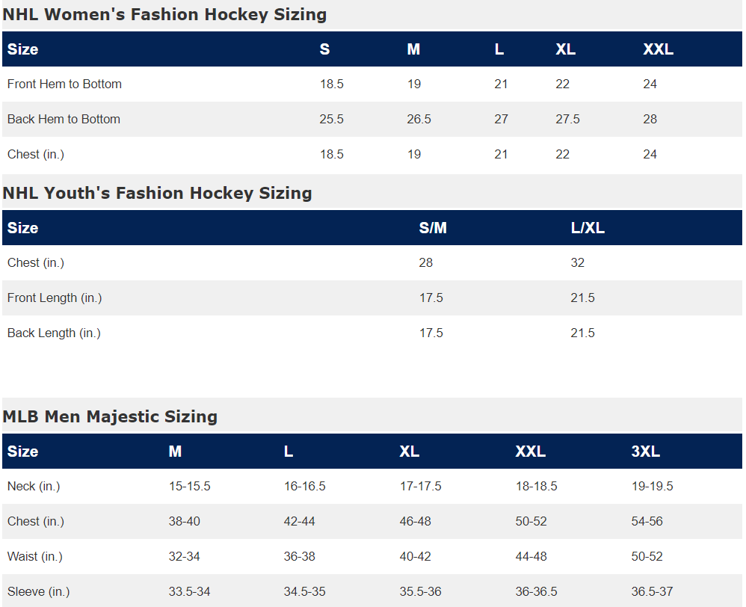Select the 36.5-37 sleeve value for 3XL
Image resolution: width=746 pixels, height=607 pixels.
(x=652, y=591)
